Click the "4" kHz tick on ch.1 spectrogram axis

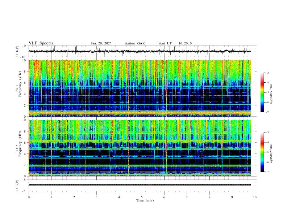(x=25, y=94)
